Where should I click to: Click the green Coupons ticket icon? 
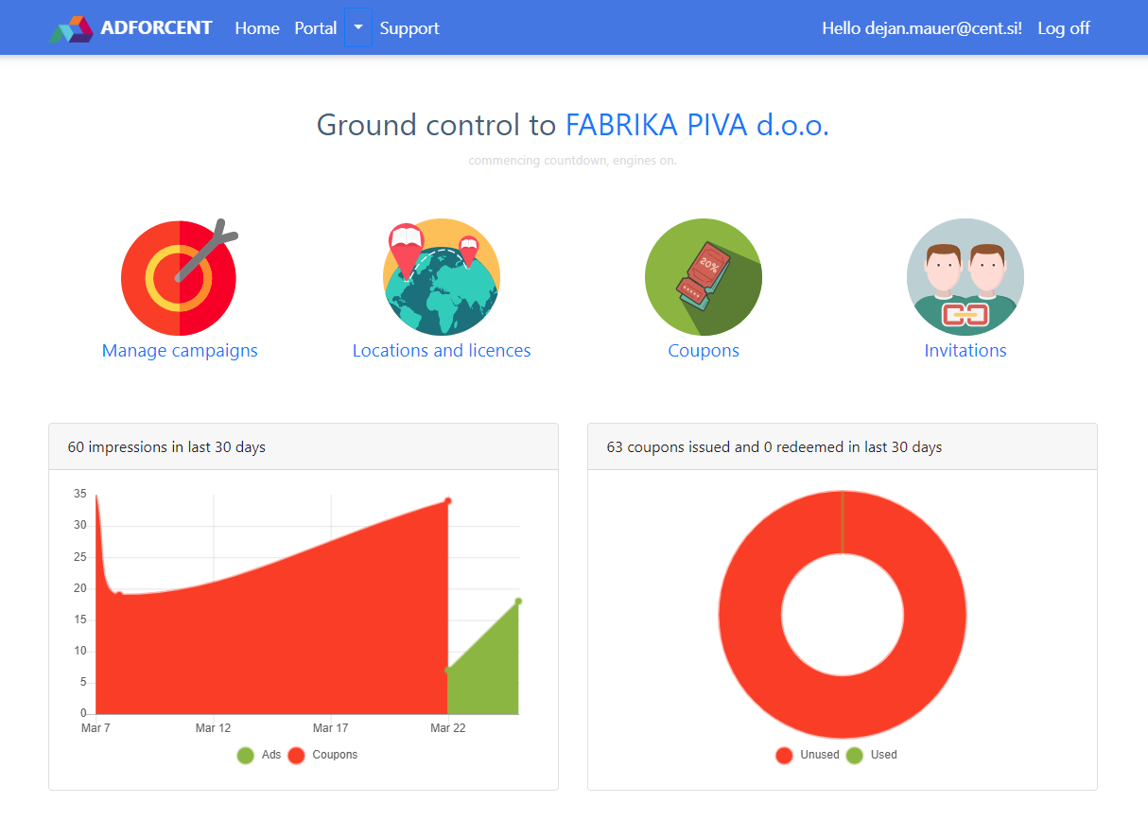point(704,277)
